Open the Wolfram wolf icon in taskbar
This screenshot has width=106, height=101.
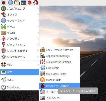coord(36,2)
